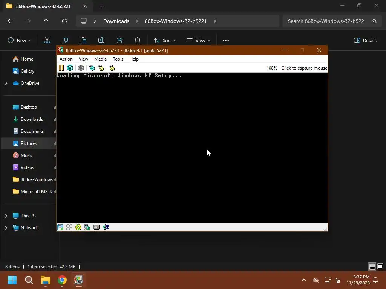
Task: Click the Delete trash icon in Explorer
Action: pos(138,40)
